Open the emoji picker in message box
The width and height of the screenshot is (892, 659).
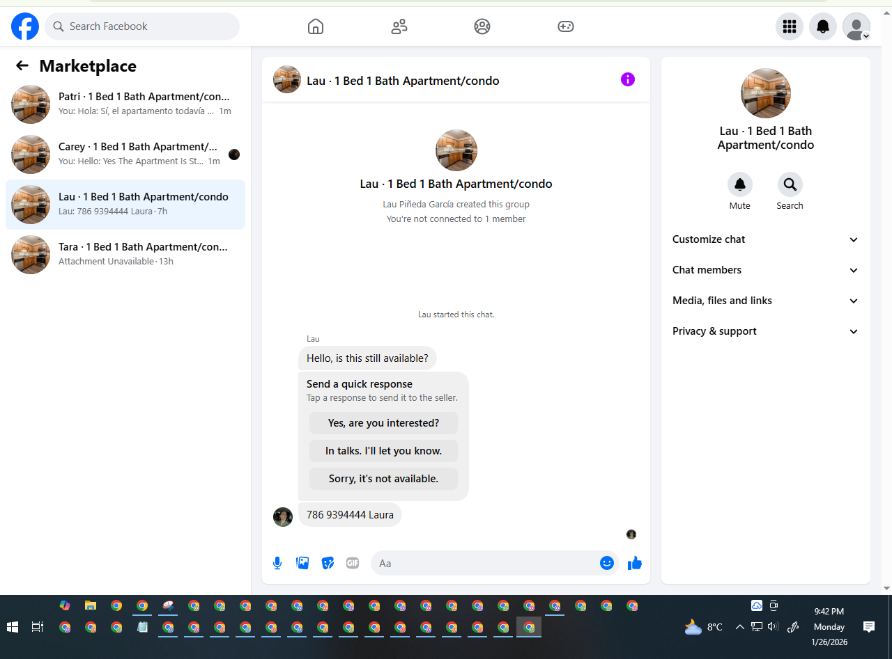point(607,563)
